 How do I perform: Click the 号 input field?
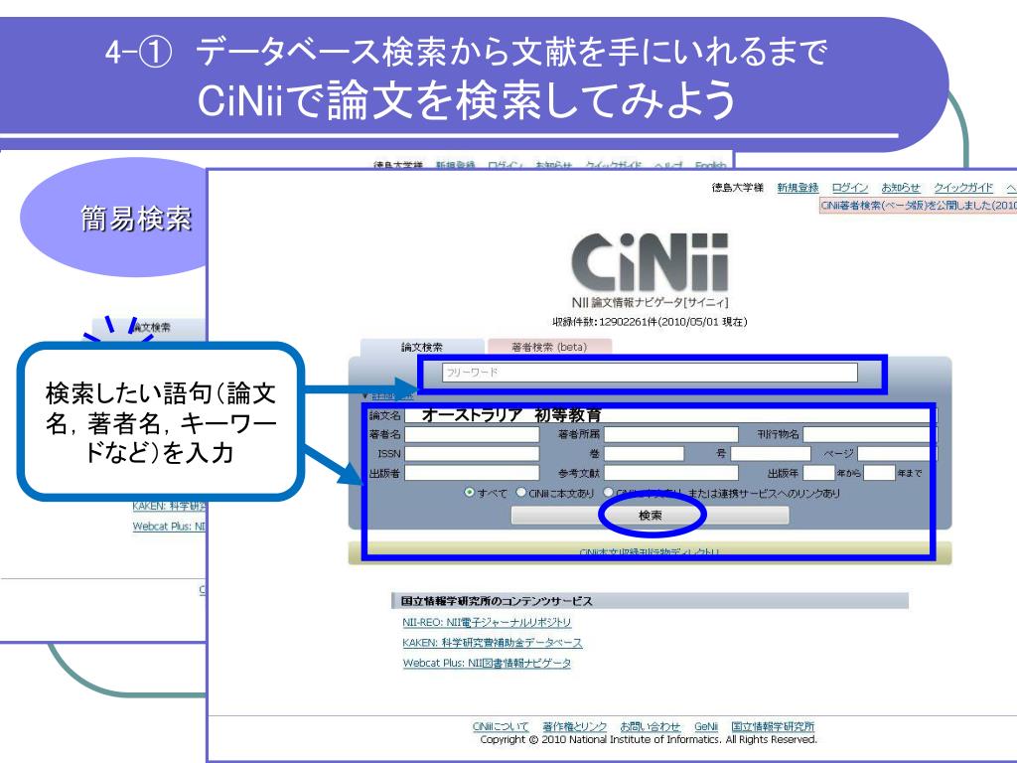tap(771, 453)
